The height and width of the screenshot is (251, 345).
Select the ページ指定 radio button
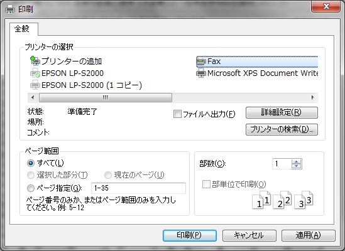pos(31,188)
